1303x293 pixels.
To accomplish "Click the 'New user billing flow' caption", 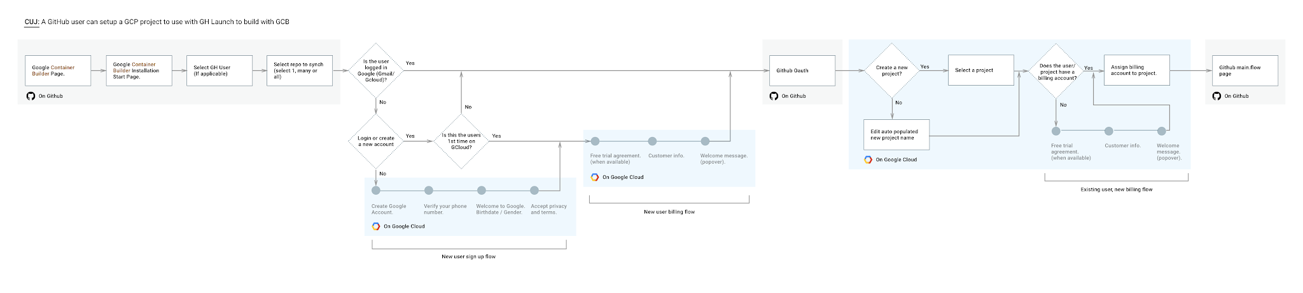I will (x=669, y=212).
